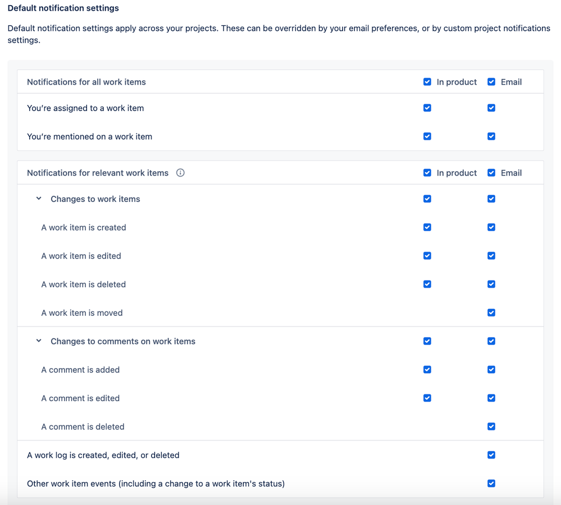This screenshot has width=561, height=505.
Task: Toggle In product for comment added
Action: 427,370
